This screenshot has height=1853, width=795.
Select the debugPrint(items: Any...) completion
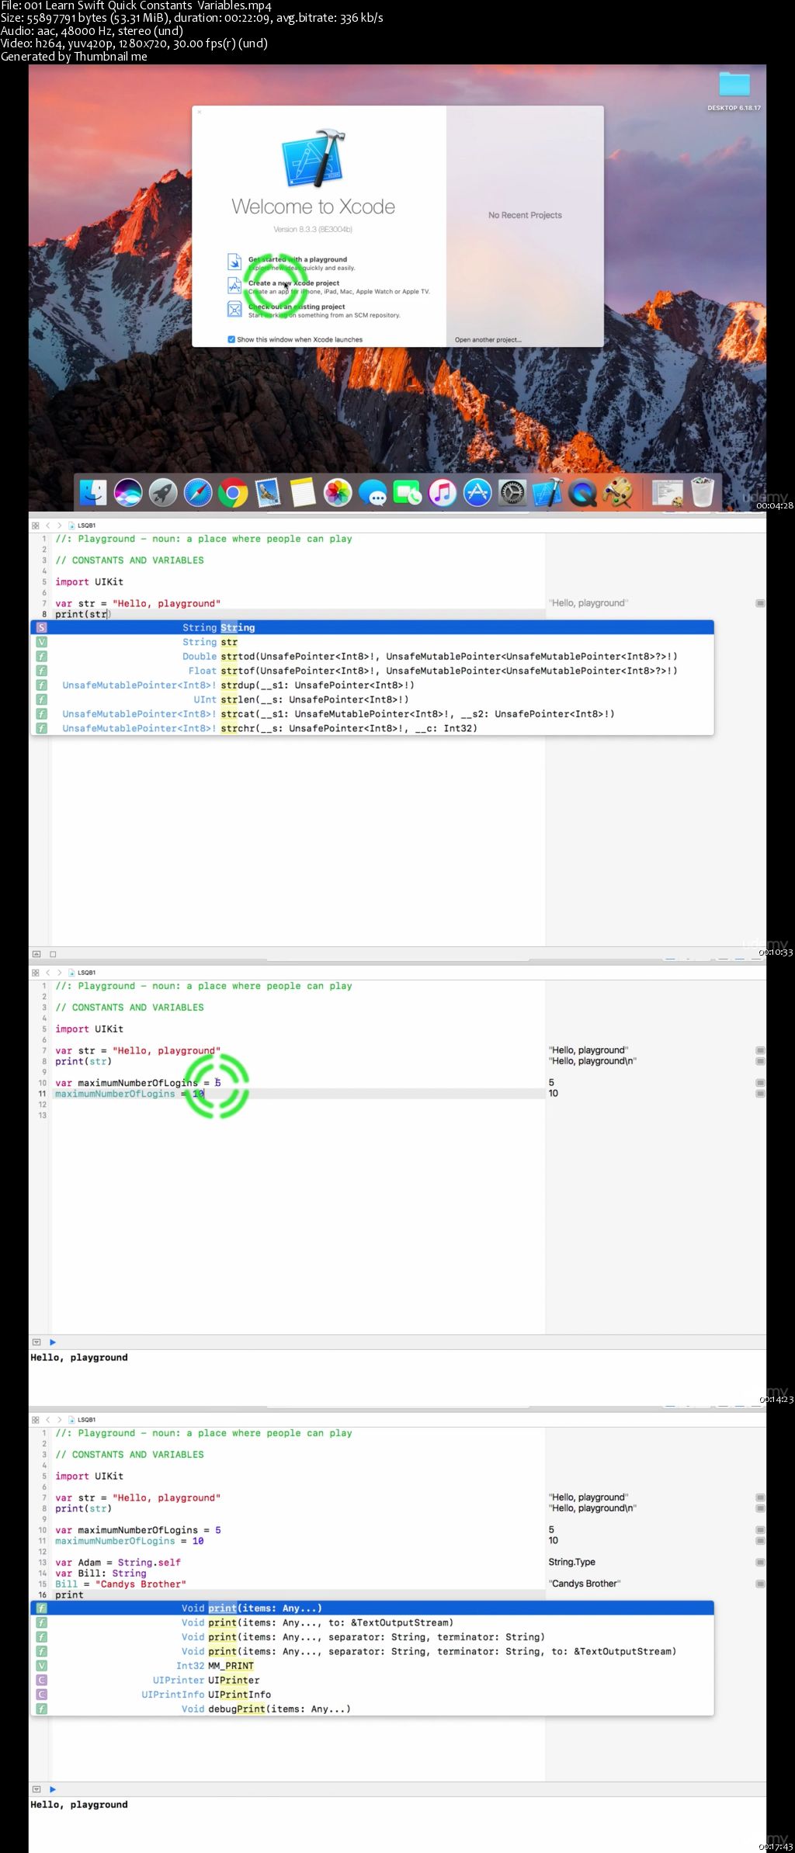click(372, 1709)
